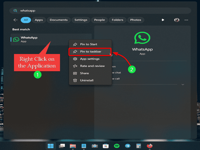This screenshot has height=150, width=200.
Task: Open Task View on the taskbar
Action: point(62,146)
